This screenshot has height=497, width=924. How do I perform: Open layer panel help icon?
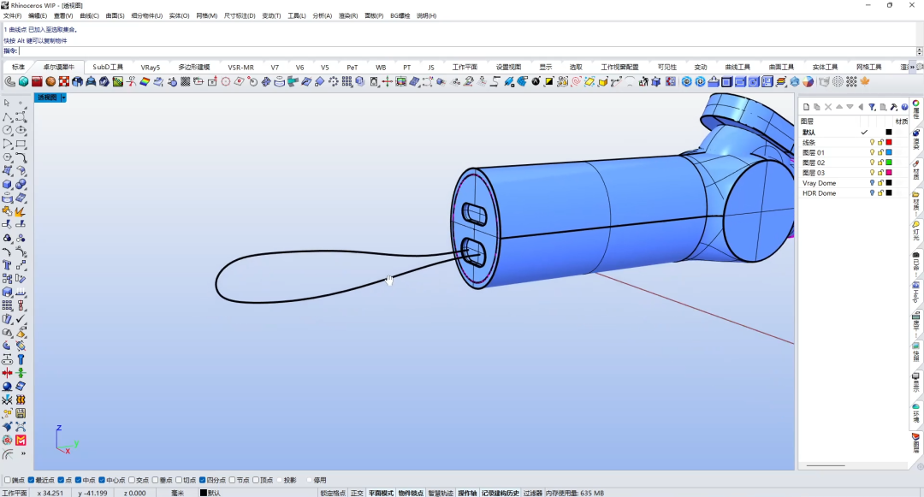tap(904, 107)
